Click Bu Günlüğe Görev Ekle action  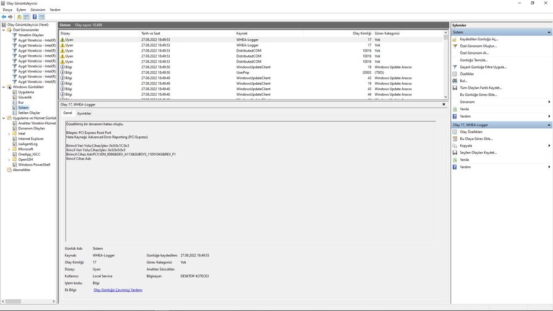tap(478, 94)
